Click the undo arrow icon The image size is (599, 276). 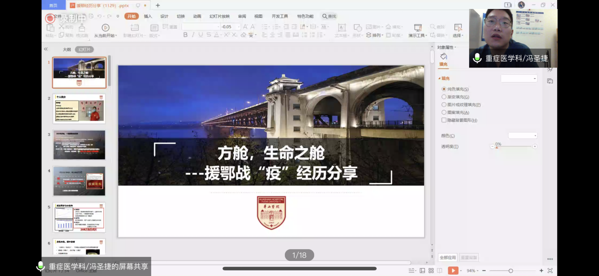click(x=99, y=16)
